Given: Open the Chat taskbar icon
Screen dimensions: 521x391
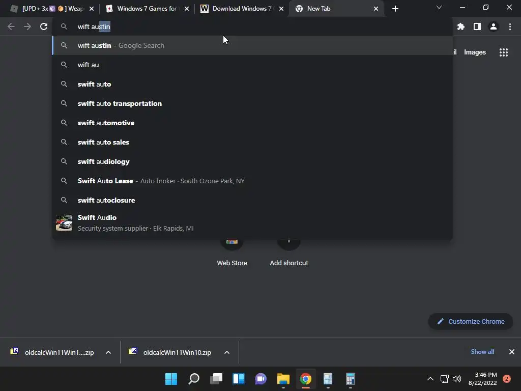Looking at the screenshot, I should pos(261,379).
